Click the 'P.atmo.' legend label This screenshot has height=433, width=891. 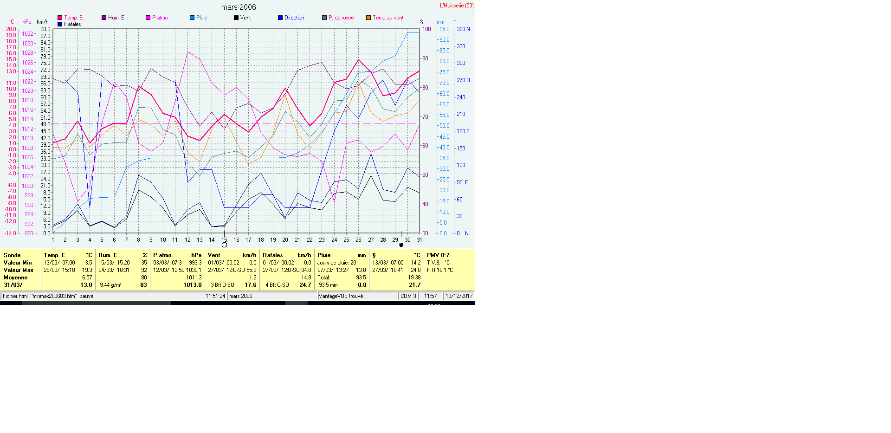(x=161, y=18)
